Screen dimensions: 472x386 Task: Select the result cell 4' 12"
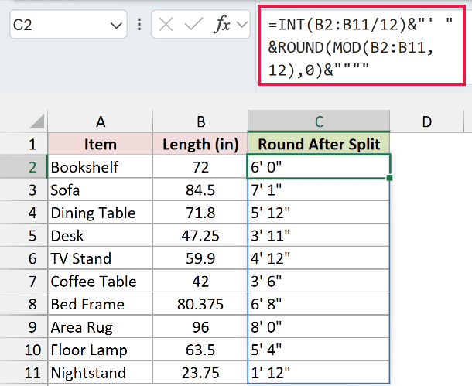click(319, 258)
